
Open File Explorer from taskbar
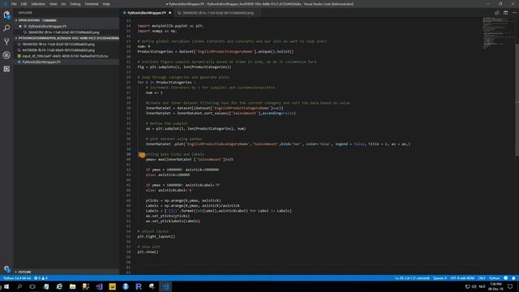[x=72, y=286]
